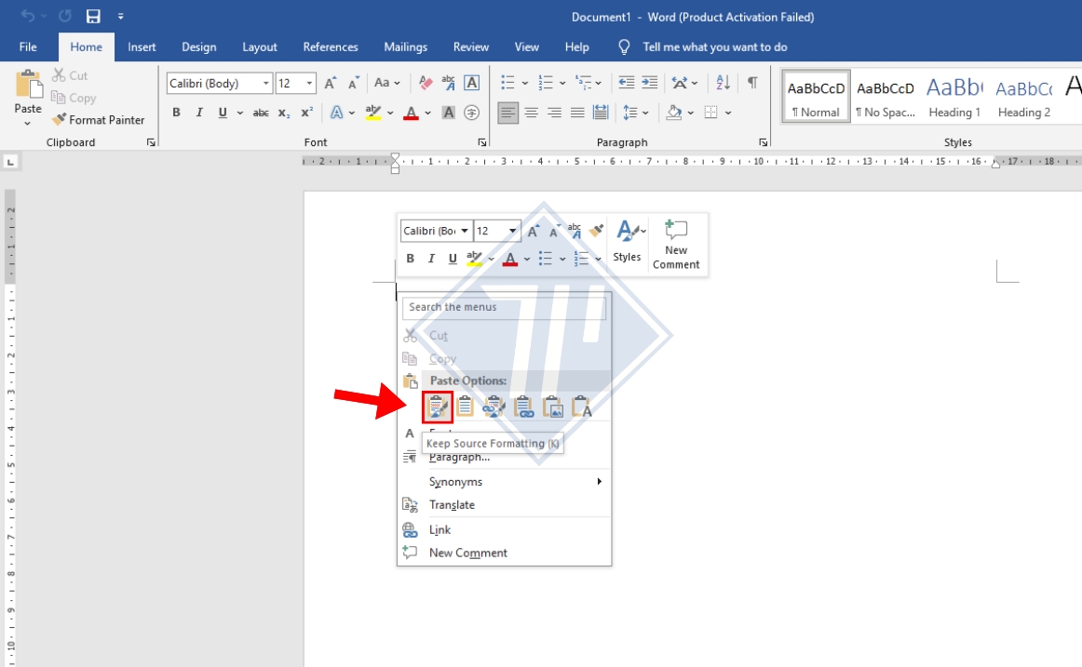Open the ribbon font size dropdown

(309, 84)
